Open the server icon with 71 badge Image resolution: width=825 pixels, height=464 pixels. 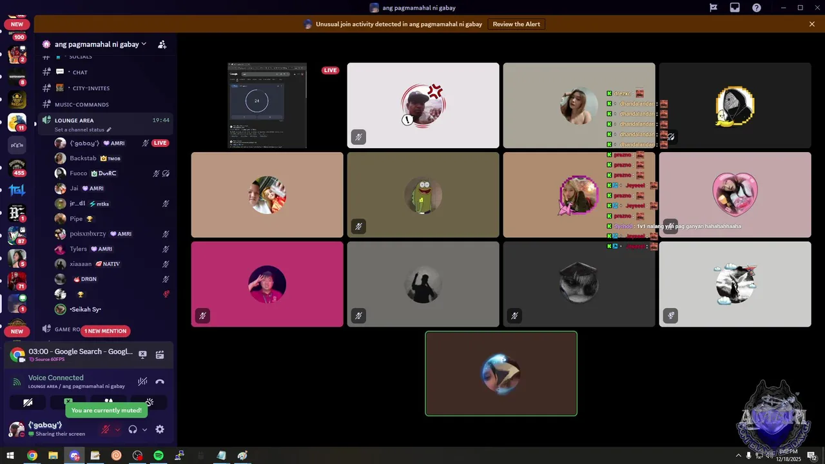point(17,280)
